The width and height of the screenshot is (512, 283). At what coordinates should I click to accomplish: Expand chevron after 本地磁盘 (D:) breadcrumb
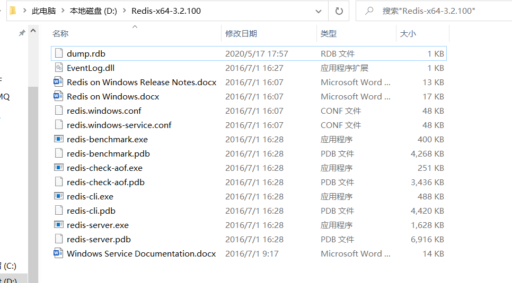click(125, 11)
